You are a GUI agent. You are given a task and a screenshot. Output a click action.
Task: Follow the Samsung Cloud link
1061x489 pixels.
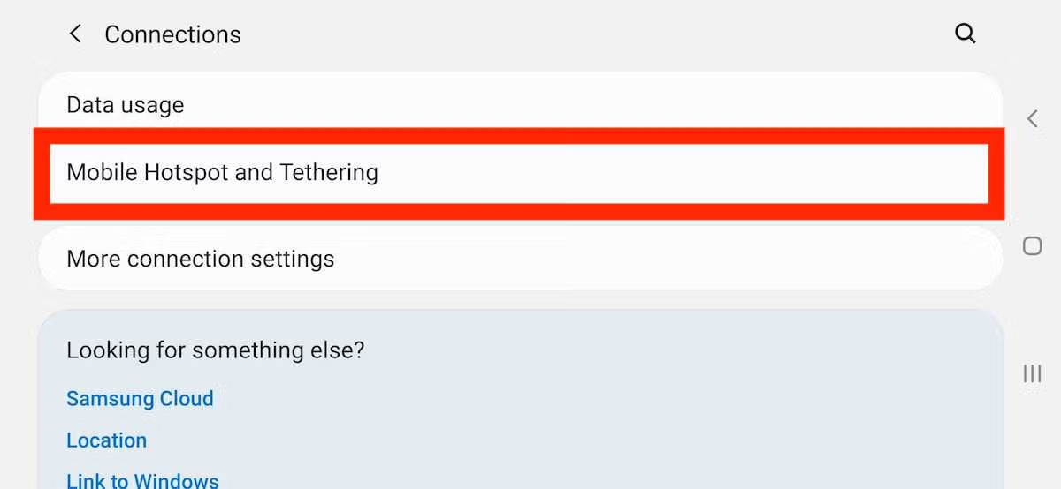point(140,398)
